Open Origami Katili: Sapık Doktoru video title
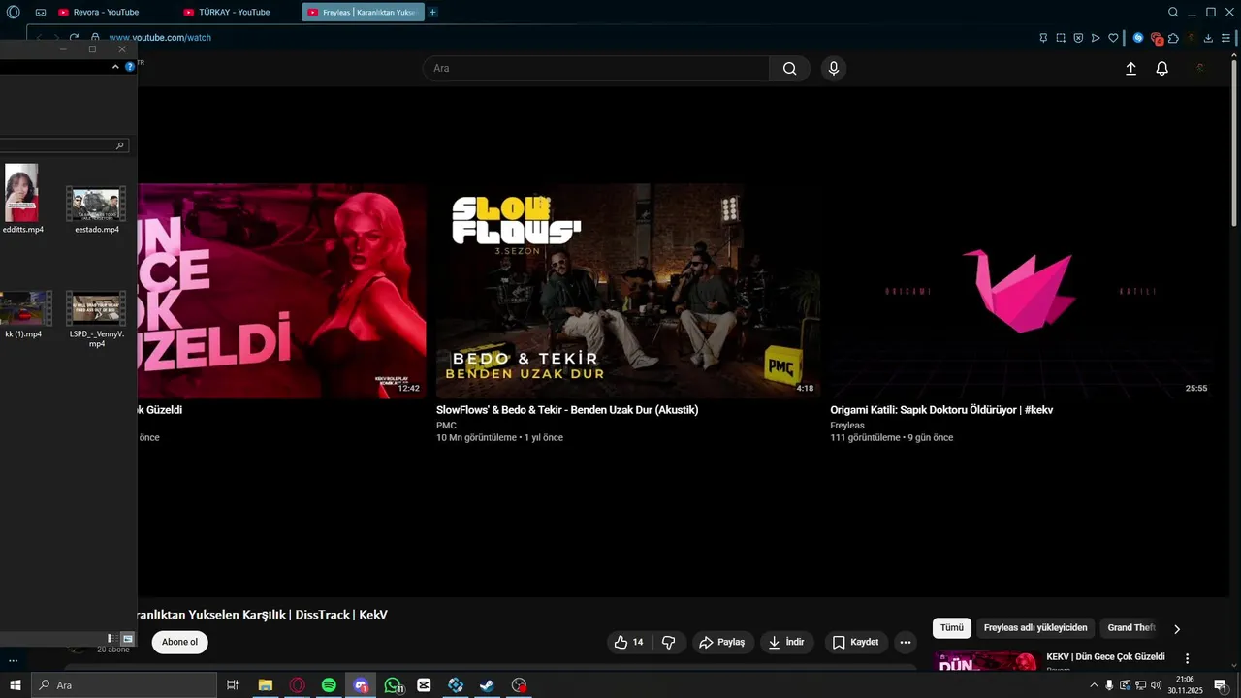The height and width of the screenshot is (698, 1241). [941, 410]
